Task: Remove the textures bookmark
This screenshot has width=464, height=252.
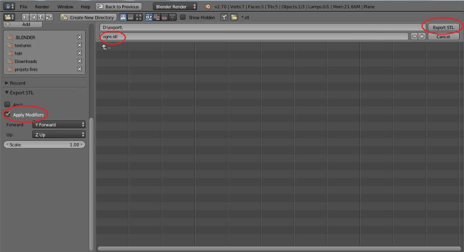Action: coord(79,45)
